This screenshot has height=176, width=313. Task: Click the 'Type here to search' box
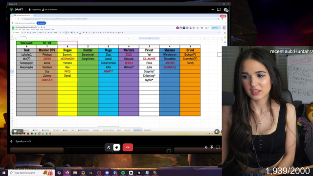click(x=31, y=173)
